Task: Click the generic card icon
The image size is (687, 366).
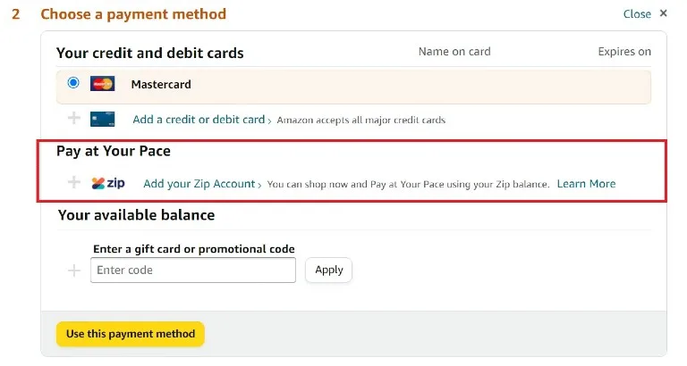Action: (x=103, y=119)
